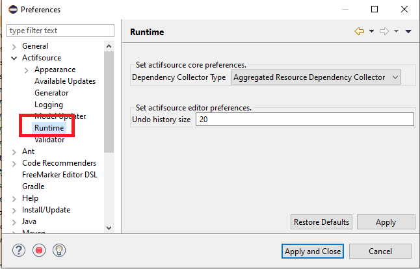
Task: Click the Apply and Close button
Action: [312, 251]
